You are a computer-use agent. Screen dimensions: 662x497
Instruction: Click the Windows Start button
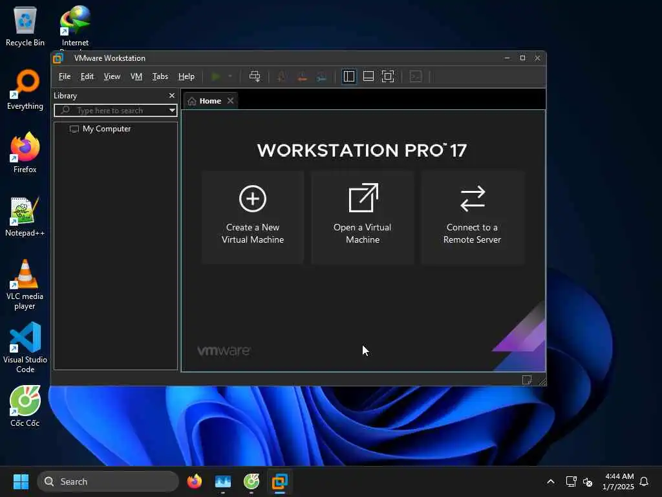[x=21, y=481]
